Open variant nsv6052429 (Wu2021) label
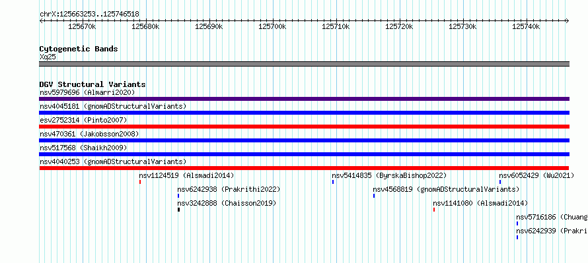Screen dimensions: 588x263 536,175
